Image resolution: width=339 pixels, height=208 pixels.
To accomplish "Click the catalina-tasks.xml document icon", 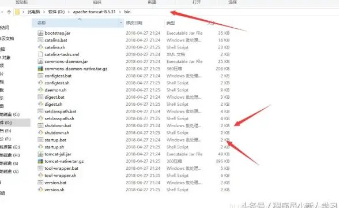I will pos(40,54).
